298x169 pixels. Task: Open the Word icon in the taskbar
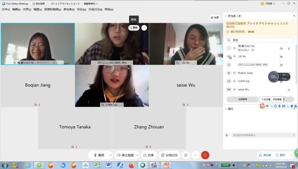tap(108, 165)
